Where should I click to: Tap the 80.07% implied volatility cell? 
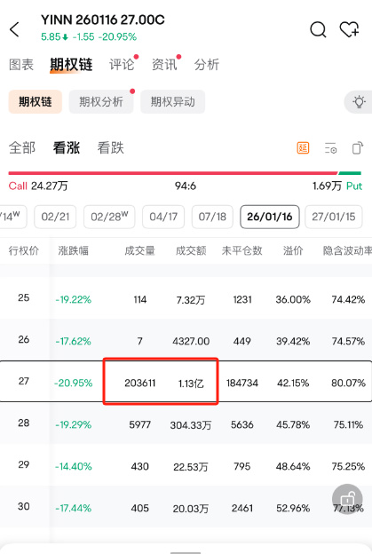[348, 383]
